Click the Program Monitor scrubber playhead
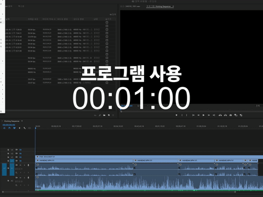The height and width of the screenshot is (197, 263). coord(121,110)
